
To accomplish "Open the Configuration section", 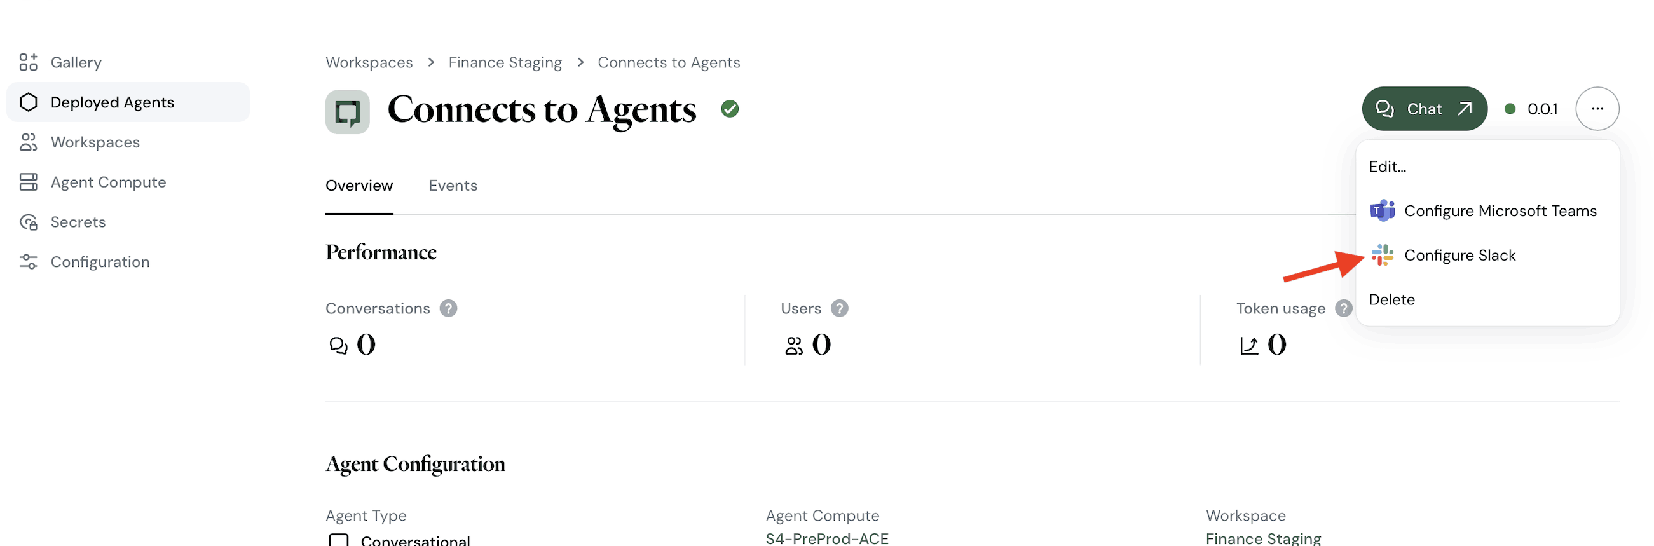I will pos(100,261).
